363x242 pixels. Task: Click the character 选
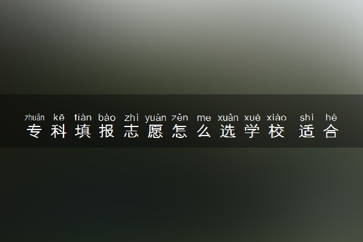point(228,131)
